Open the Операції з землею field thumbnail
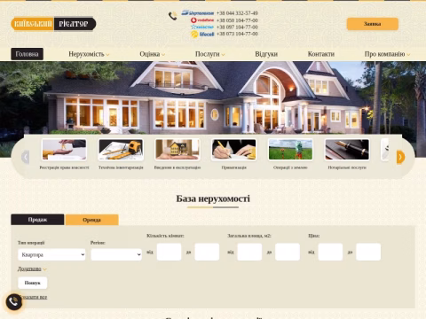The height and width of the screenshot is (319, 426). coord(290,150)
